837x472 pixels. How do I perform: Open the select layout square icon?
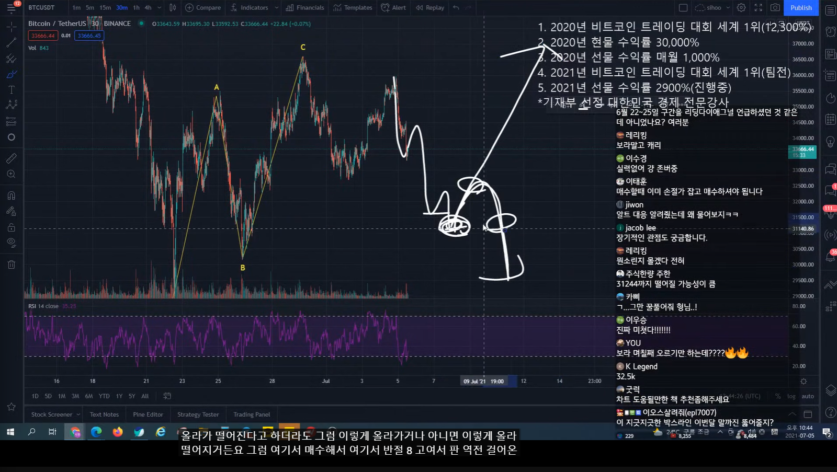pos(683,8)
